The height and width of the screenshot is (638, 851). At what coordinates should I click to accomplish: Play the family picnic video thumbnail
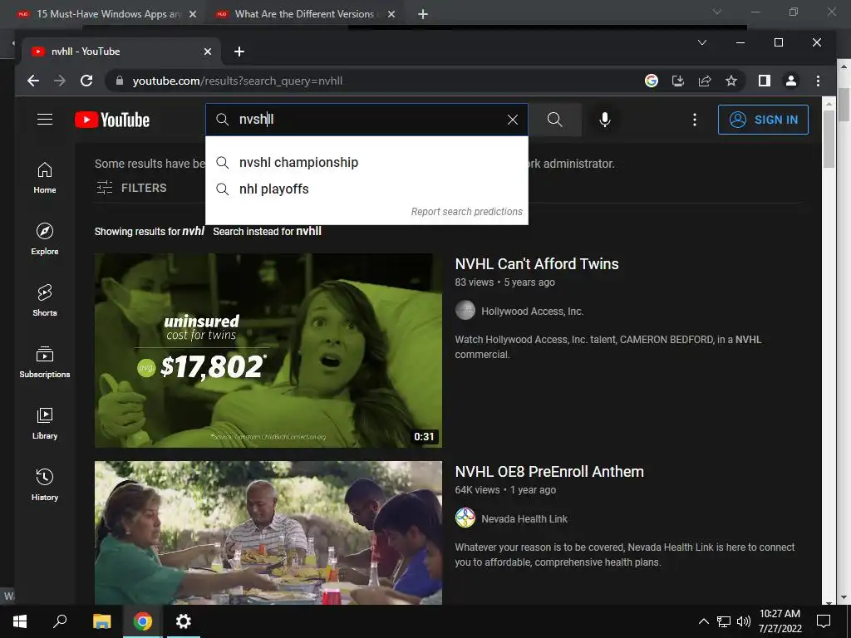(x=268, y=532)
